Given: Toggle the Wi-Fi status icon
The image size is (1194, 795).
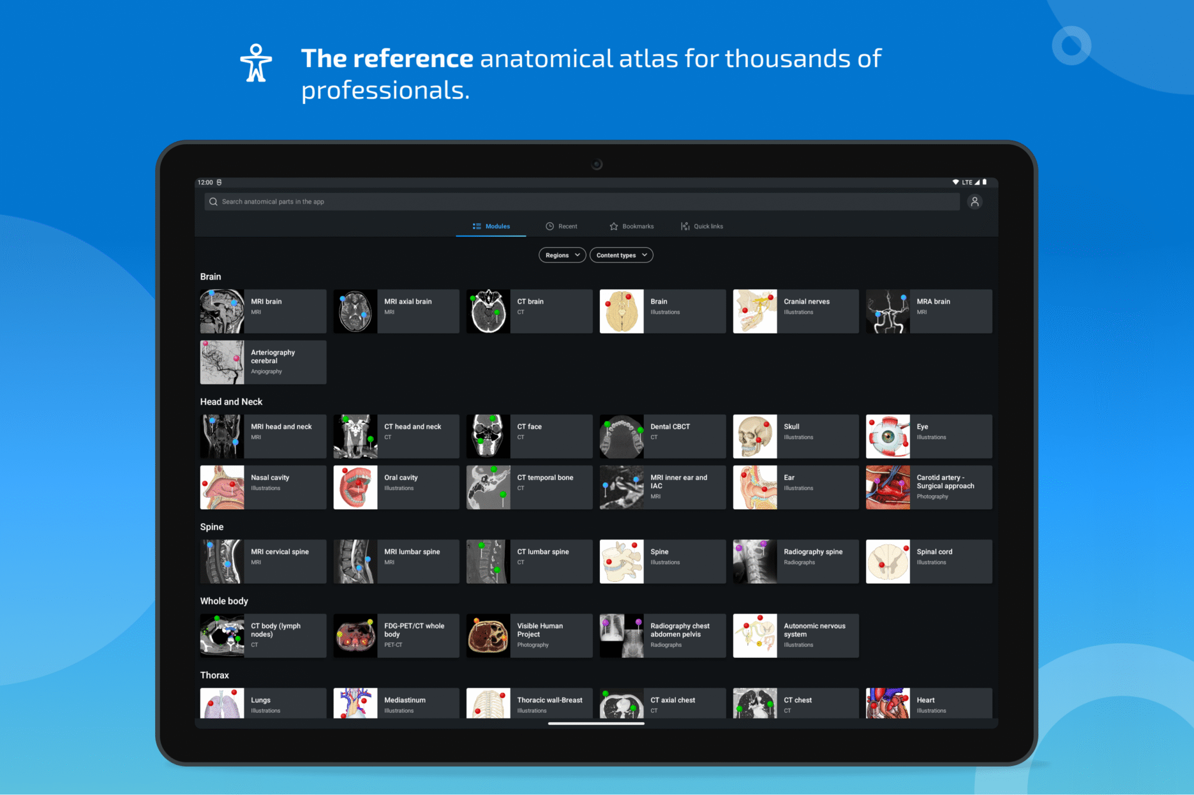Looking at the screenshot, I should click(x=956, y=182).
